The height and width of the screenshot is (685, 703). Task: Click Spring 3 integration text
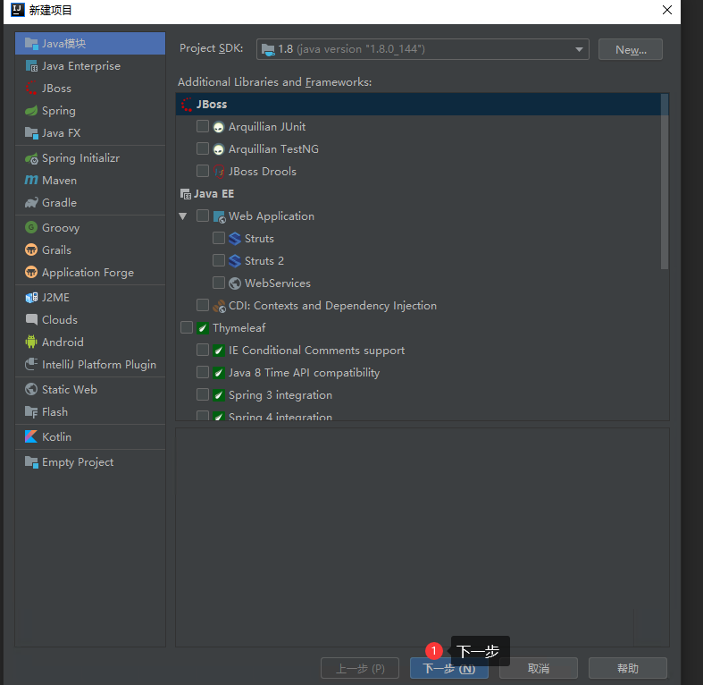coord(280,395)
